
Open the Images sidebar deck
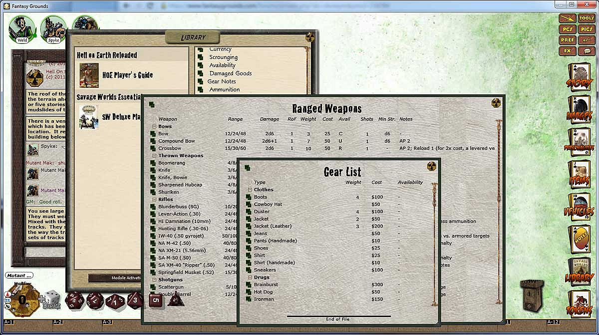point(581,110)
